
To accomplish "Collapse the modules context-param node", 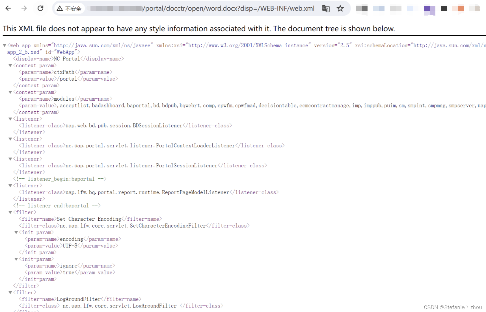I will pyautogui.click(x=10, y=92).
